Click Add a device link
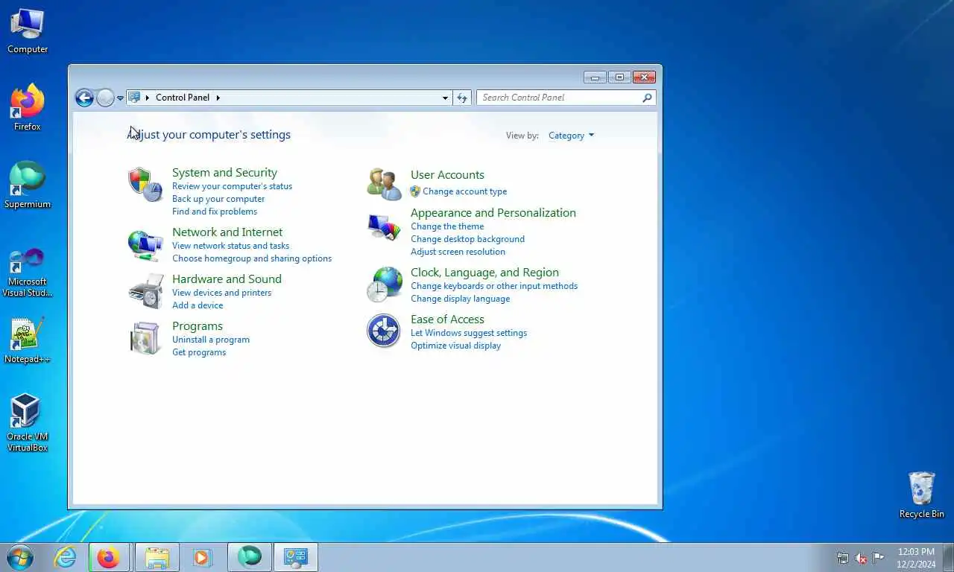The height and width of the screenshot is (572, 954). (198, 305)
